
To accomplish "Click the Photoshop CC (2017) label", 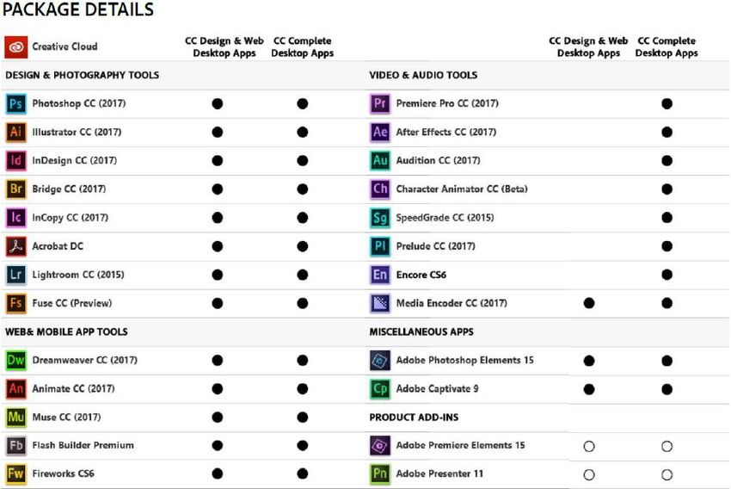I will pos(79,103).
